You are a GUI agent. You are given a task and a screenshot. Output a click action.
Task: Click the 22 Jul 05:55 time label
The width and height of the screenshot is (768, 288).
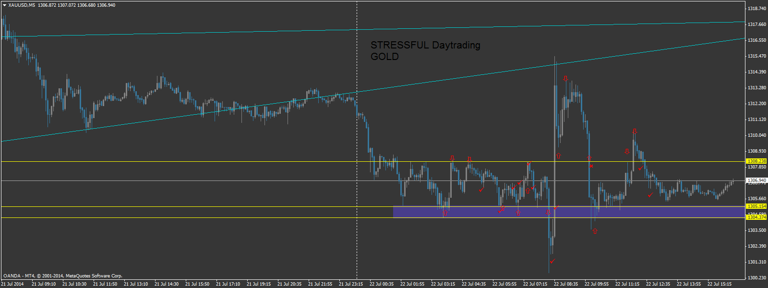[504, 284]
